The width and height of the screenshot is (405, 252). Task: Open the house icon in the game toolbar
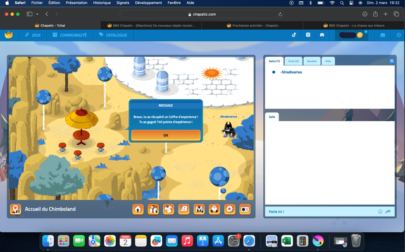138,209
